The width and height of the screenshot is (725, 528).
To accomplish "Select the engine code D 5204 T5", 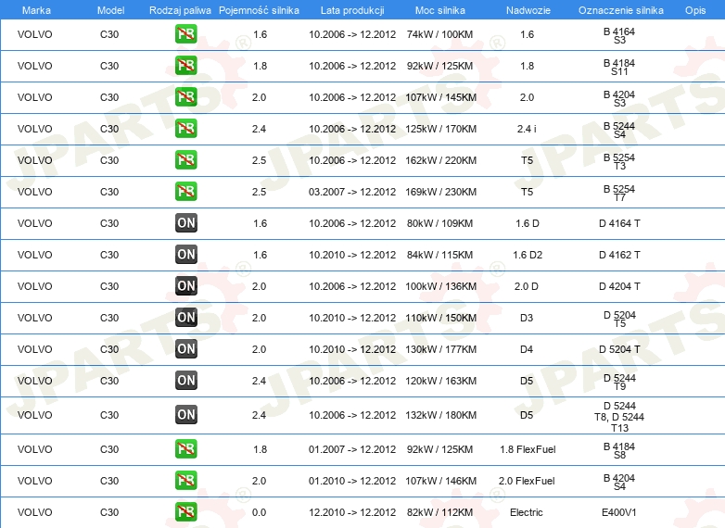I will [x=619, y=319].
